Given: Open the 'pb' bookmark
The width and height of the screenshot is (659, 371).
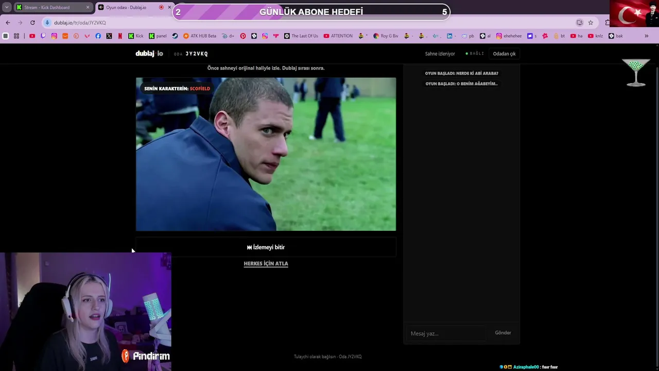Looking at the screenshot, I should click(468, 36).
